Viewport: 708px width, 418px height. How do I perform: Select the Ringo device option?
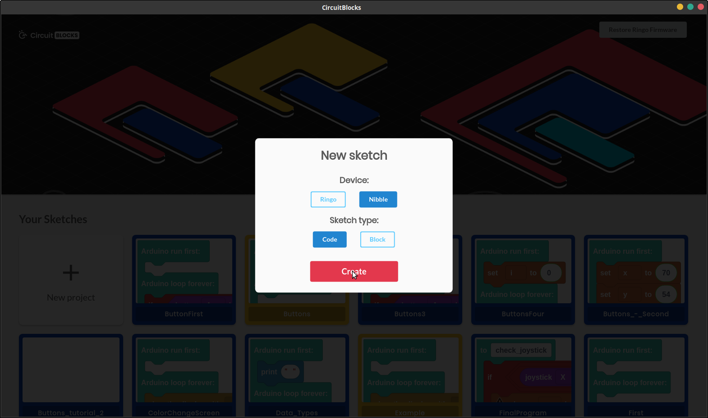(328, 199)
